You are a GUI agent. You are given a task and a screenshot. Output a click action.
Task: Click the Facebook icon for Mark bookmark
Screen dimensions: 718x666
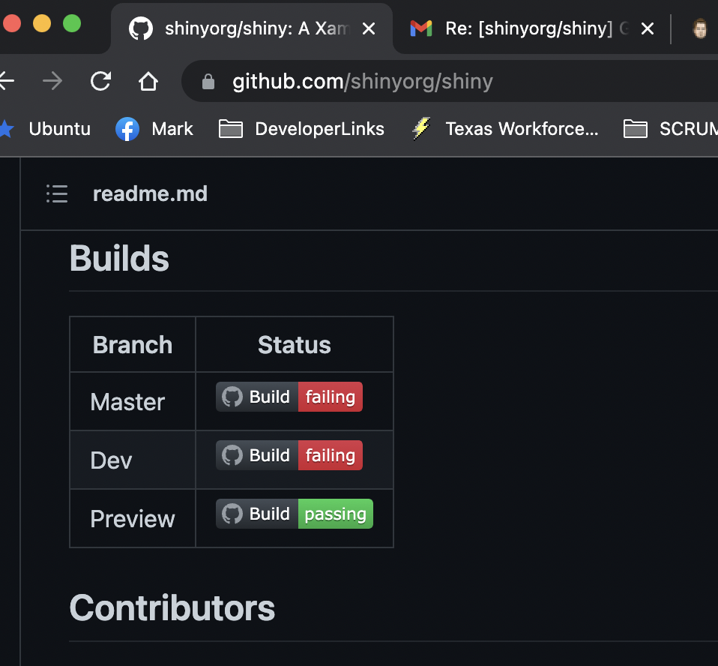(x=127, y=129)
